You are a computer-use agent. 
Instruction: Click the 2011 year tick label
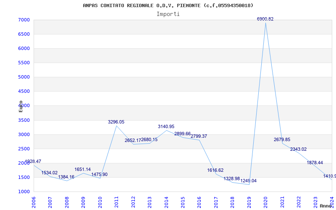point(117,202)
